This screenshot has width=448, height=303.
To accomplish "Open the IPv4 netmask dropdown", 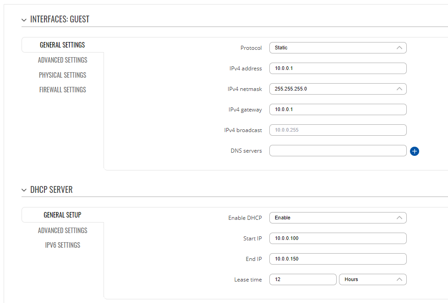I will click(338, 89).
